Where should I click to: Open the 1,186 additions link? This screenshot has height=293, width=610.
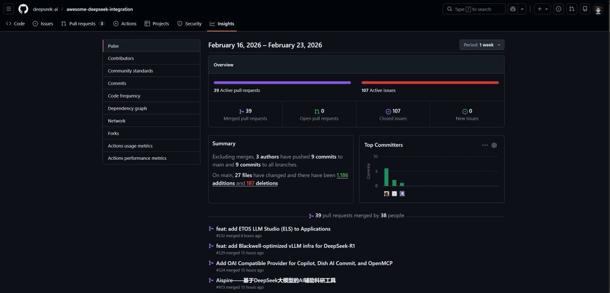pyautogui.click(x=280, y=179)
